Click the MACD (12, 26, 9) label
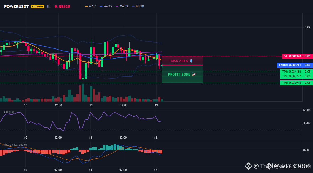 (x=15, y=145)
